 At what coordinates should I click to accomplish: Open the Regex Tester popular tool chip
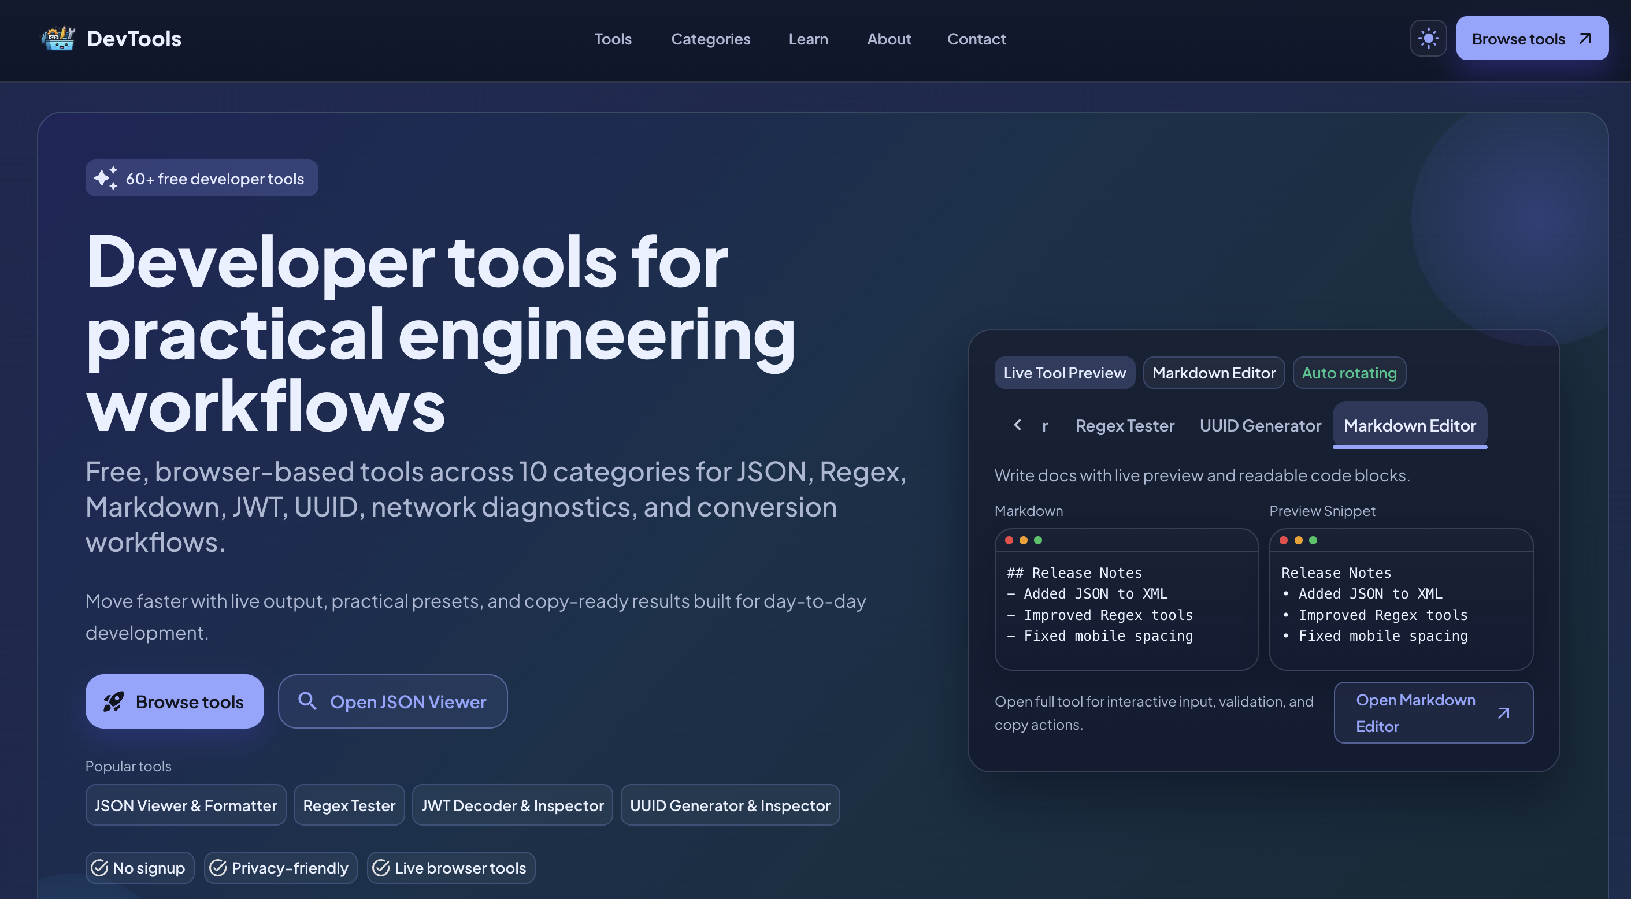click(x=349, y=805)
